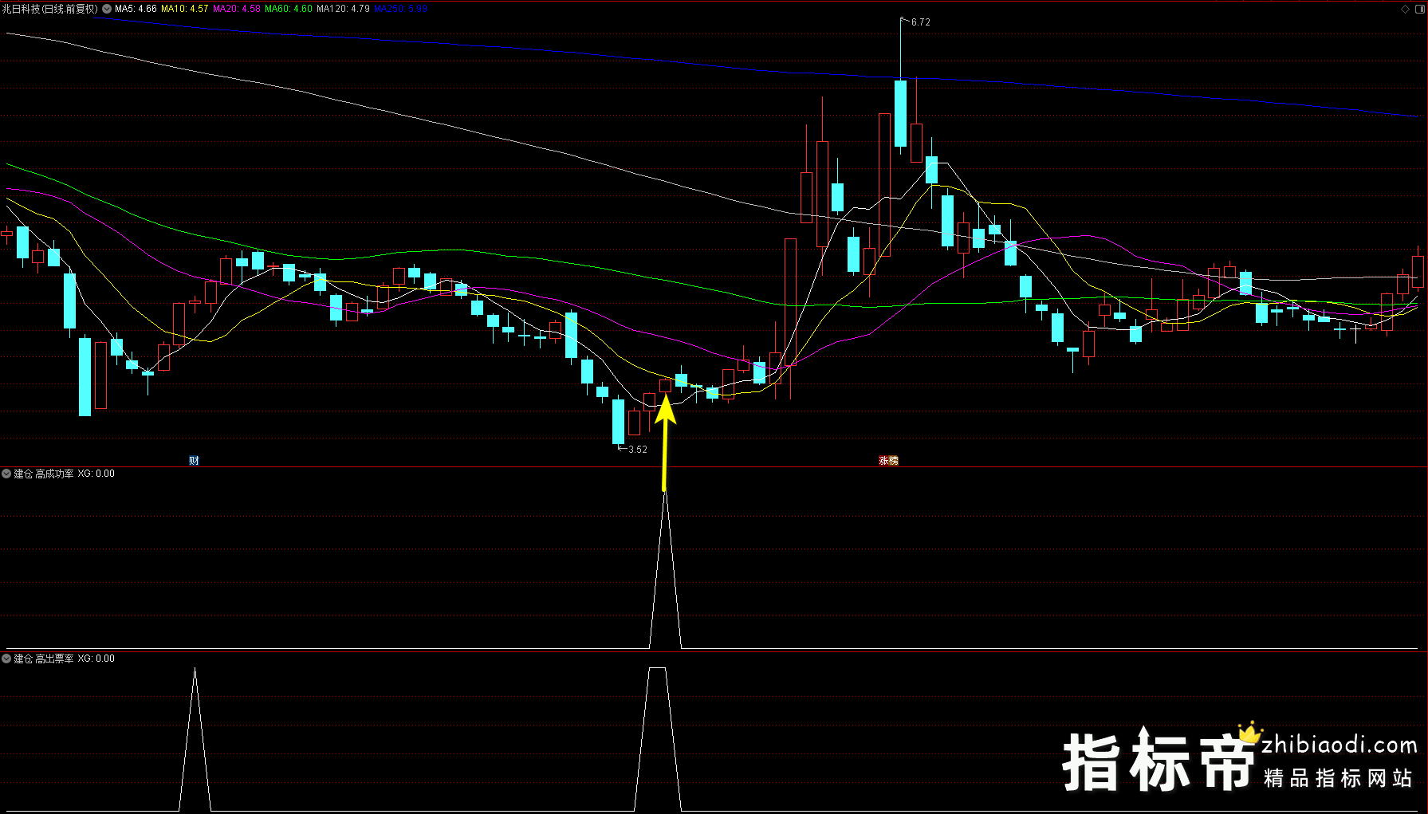Image resolution: width=1428 pixels, height=814 pixels.
Task: Expand the 建仓 高成功率 indicator menu arrow
Action: 6,474
